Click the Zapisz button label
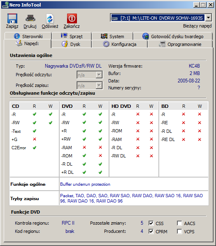The height and width of the screenshot is (246, 216). click(12, 26)
